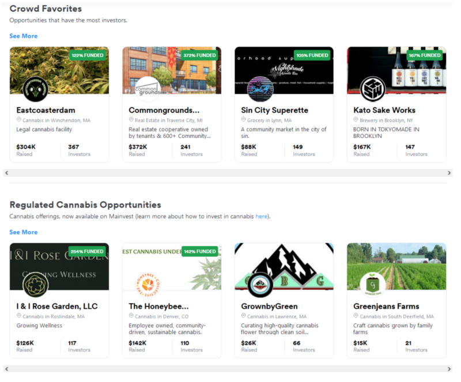The width and height of the screenshot is (461, 382).
Task: Click the Commongrounds round logo
Action: [x=148, y=89]
